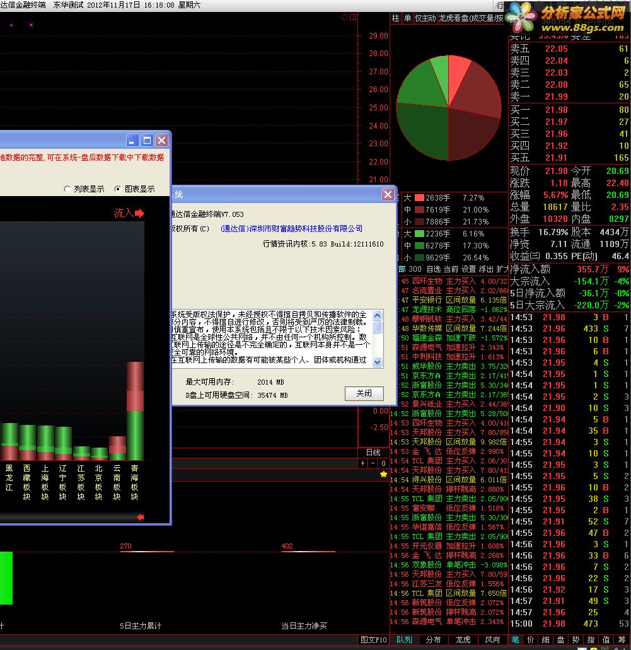Click the red diamond icon above the chart
Image resolution: width=631 pixels, height=650 pixels.
[x=345, y=17]
